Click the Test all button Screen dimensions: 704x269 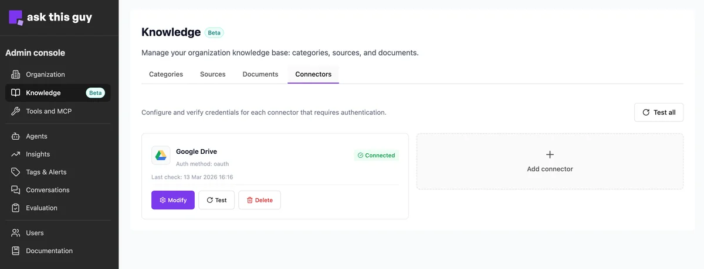click(659, 112)
